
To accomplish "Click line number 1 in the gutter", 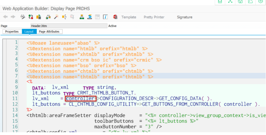I will point(16,42).
